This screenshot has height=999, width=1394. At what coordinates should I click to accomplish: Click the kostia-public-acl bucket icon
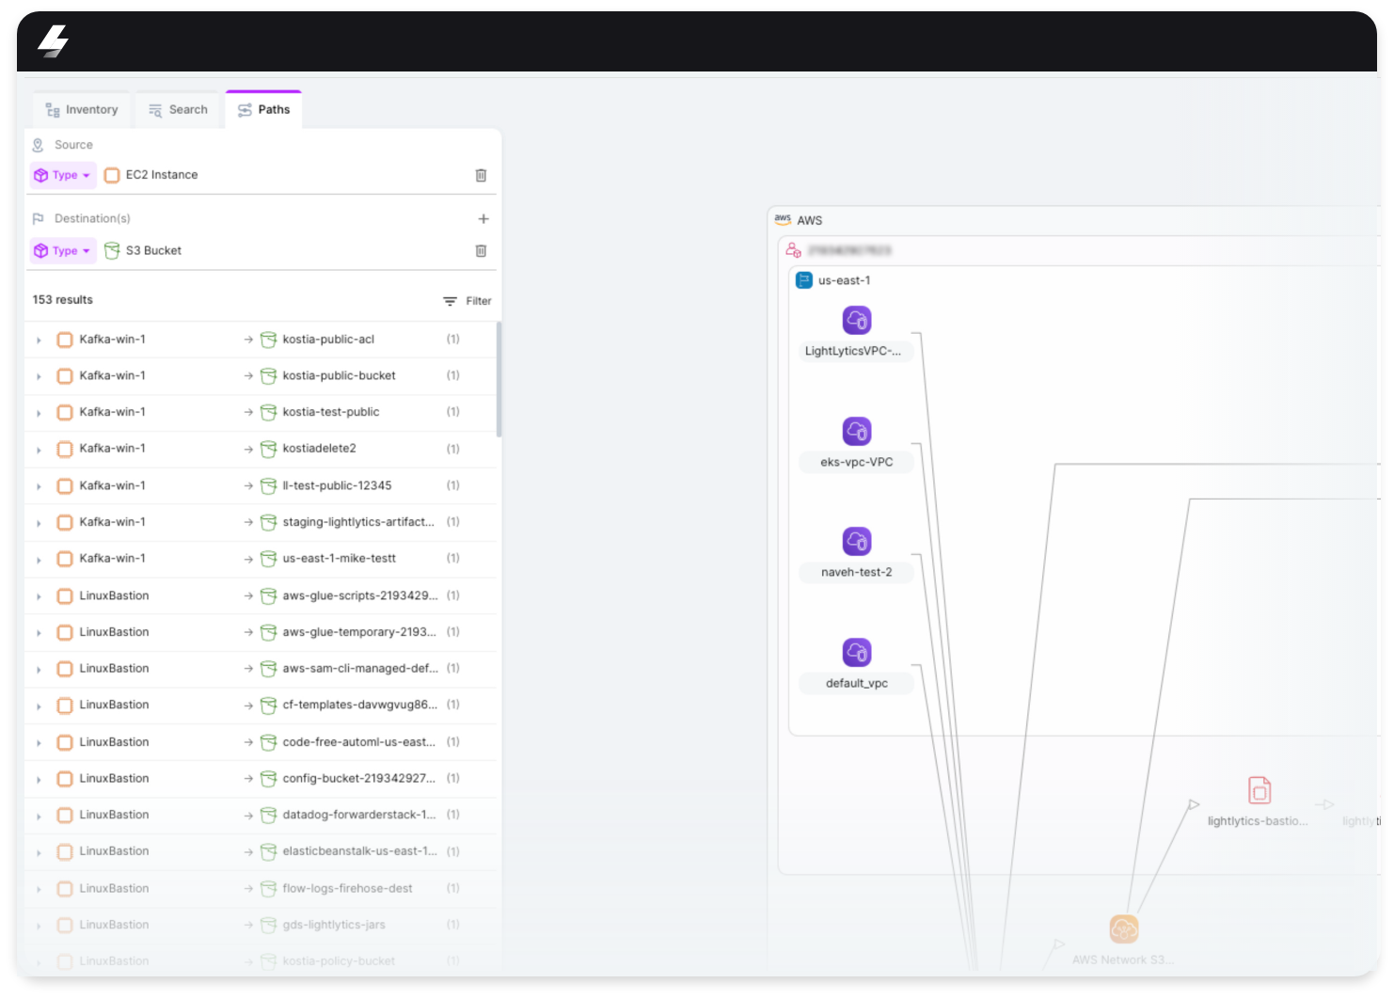pos(268,340)
